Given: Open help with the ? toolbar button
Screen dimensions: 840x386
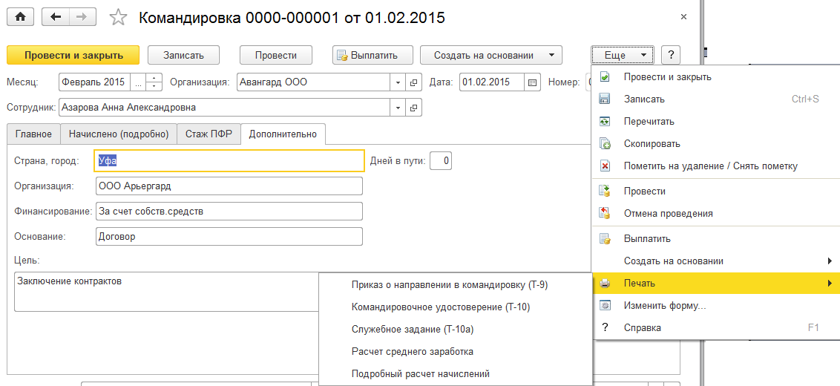Looking at the screenshot, I should point(671,55).
